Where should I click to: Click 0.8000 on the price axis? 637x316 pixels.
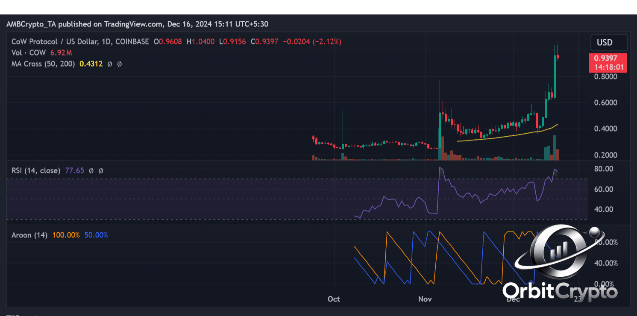pos(606,77)
